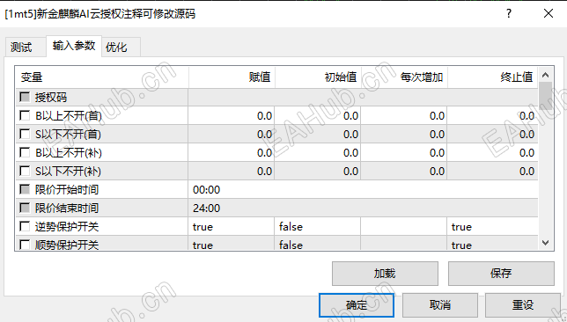The image size is (567, 322).
Task: Select the 逆势保护开关 row label
Action: point(67,227)
